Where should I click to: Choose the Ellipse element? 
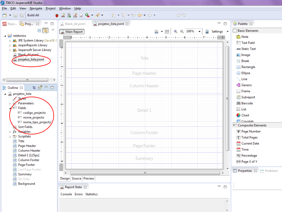tap(243, 73)
